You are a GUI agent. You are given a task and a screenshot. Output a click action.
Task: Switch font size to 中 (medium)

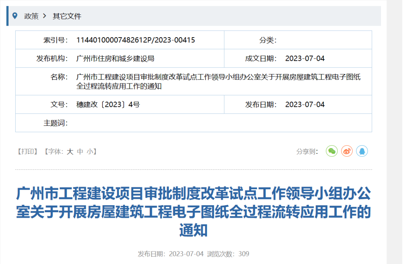(x=80, y=152)
